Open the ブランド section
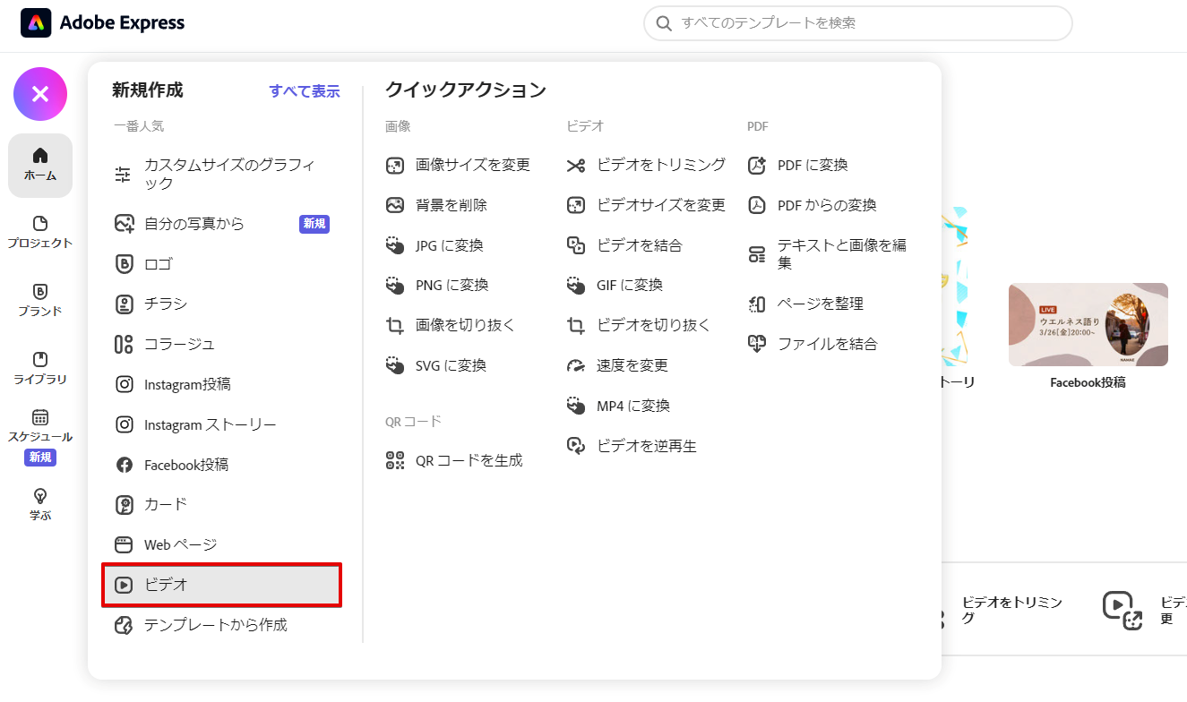The width and height of the screenshot is (1187, 702). (x=39, y=301)
